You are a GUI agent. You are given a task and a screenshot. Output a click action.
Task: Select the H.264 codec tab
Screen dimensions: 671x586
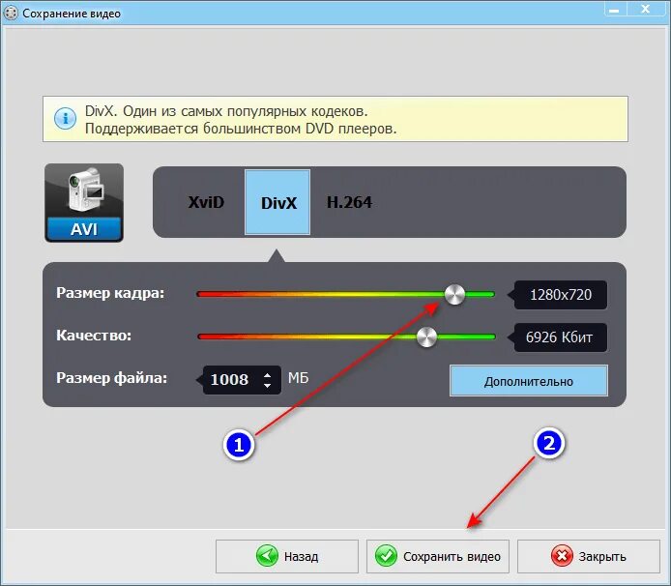click(x=349, y=202)
